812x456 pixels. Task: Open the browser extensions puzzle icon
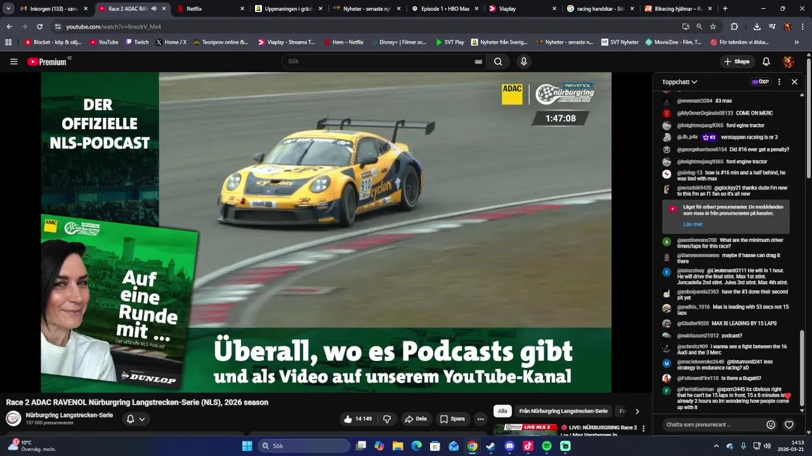(734, 27)
